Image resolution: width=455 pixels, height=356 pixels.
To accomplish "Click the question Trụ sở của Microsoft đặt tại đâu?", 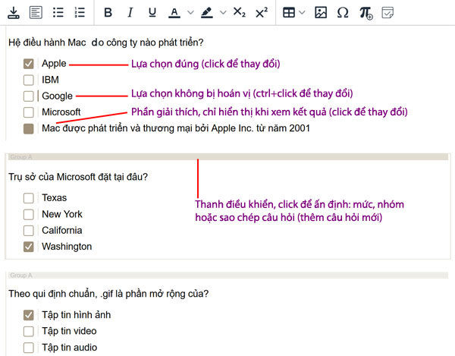I will tap(78, 177).
